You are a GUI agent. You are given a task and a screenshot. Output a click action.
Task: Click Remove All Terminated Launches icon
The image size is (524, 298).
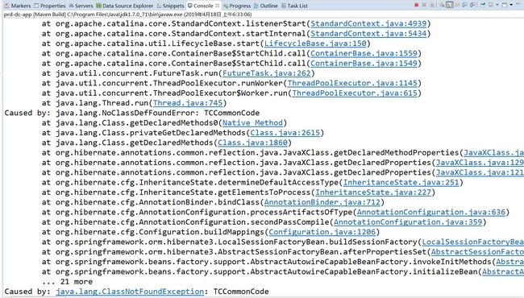click(432, 5)
